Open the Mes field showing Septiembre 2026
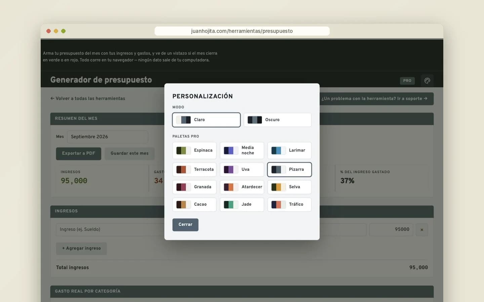This screenshot has height=302, width=484. coord(108,137)
